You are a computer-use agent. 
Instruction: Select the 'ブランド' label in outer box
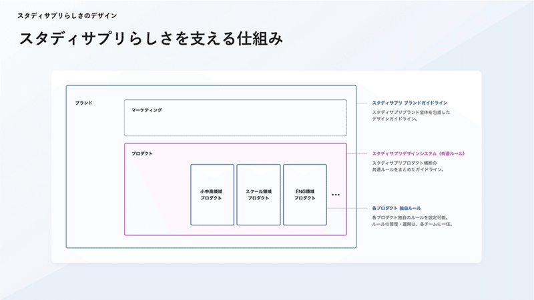coord(84,103)
